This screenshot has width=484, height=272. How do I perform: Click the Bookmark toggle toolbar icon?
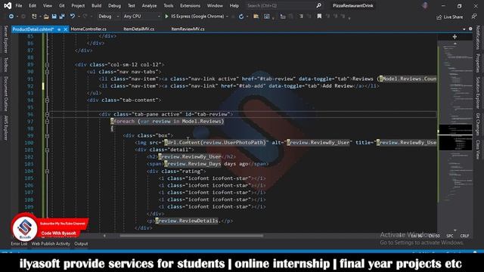point(319,16)
